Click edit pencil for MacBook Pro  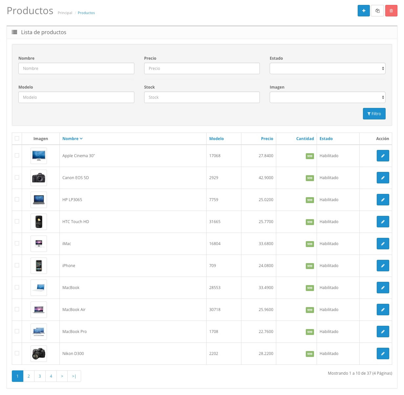[383, 332]
